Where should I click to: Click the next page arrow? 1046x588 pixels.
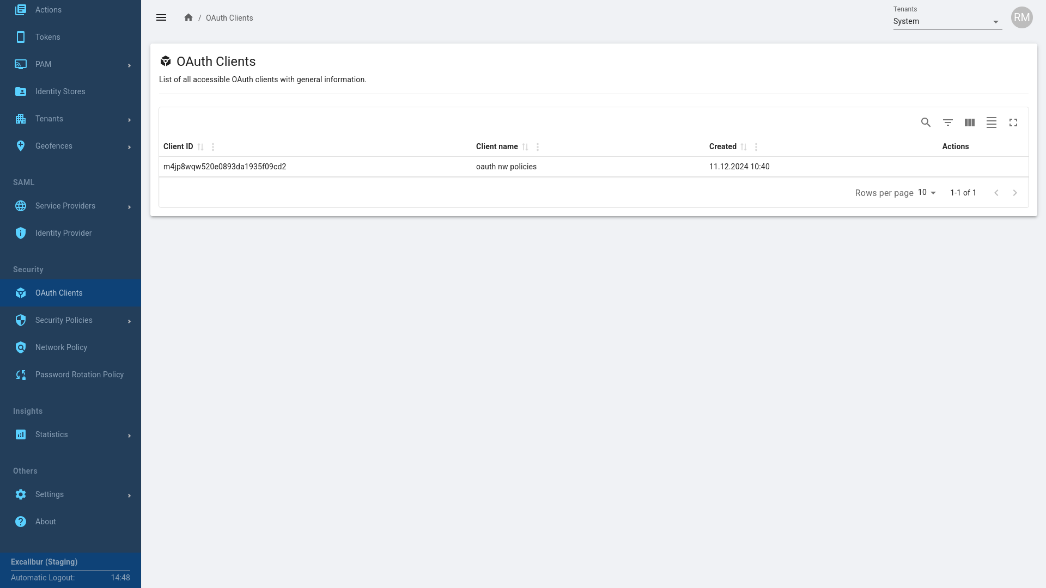(x=1014, y=193)
